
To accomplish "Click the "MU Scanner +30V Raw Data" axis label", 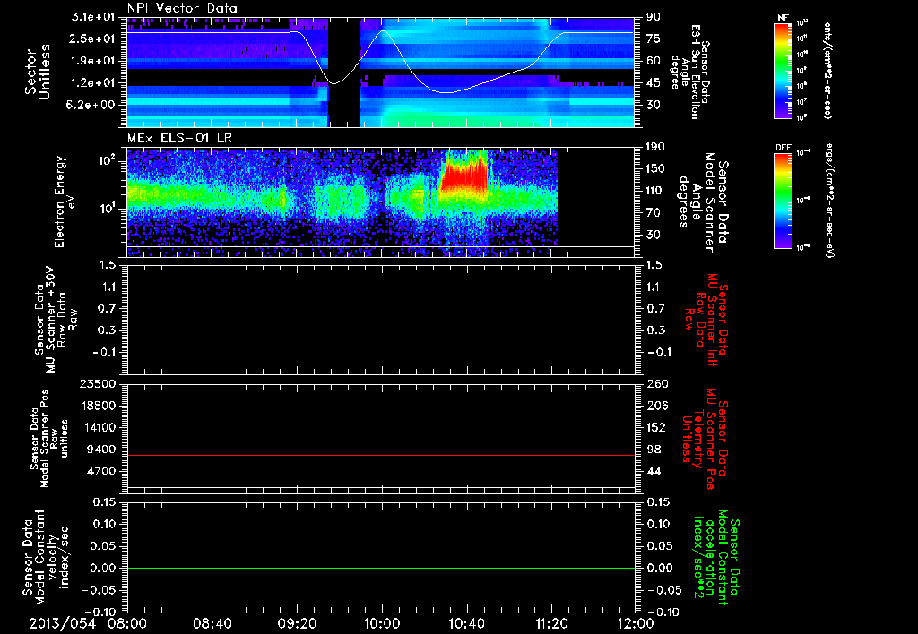I will (x=56, y=320).
